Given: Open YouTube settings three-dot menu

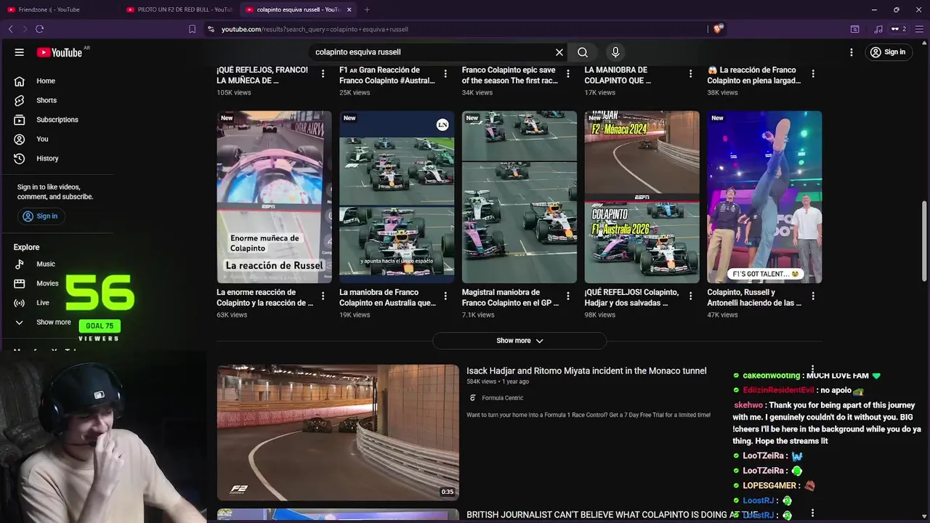Looking at the screenshot, I should pyautogui.click(x=852, y=52).
